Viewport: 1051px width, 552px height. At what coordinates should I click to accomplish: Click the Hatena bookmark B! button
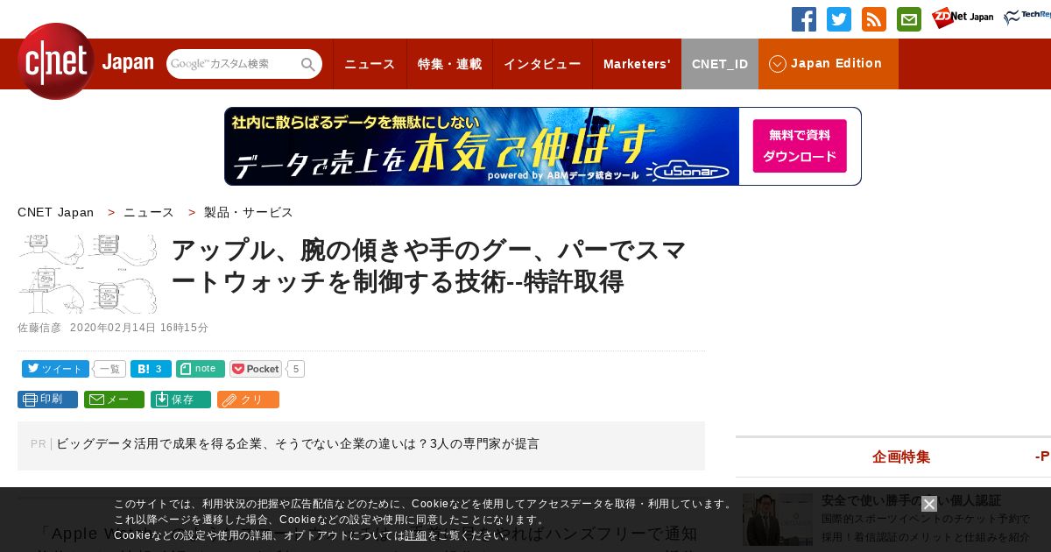pos(151,369)
